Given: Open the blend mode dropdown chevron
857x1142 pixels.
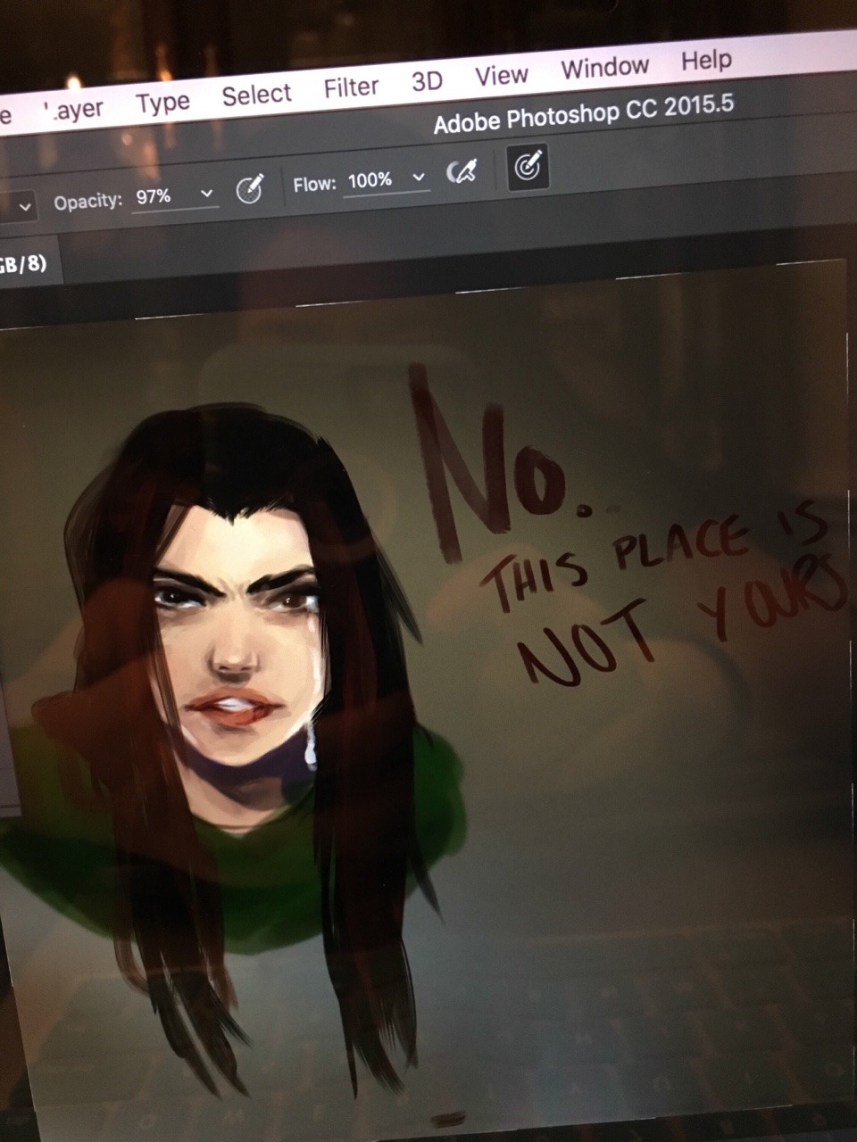Looking at the screenshot, I should coord(25,207).
